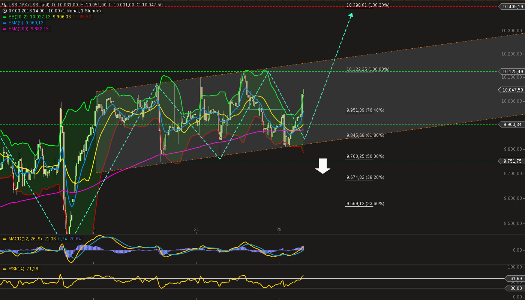Click the yellow MACD legend marker
Image resolution: width=525 pixels, height=300 pixels.
[x=4, y=239]
